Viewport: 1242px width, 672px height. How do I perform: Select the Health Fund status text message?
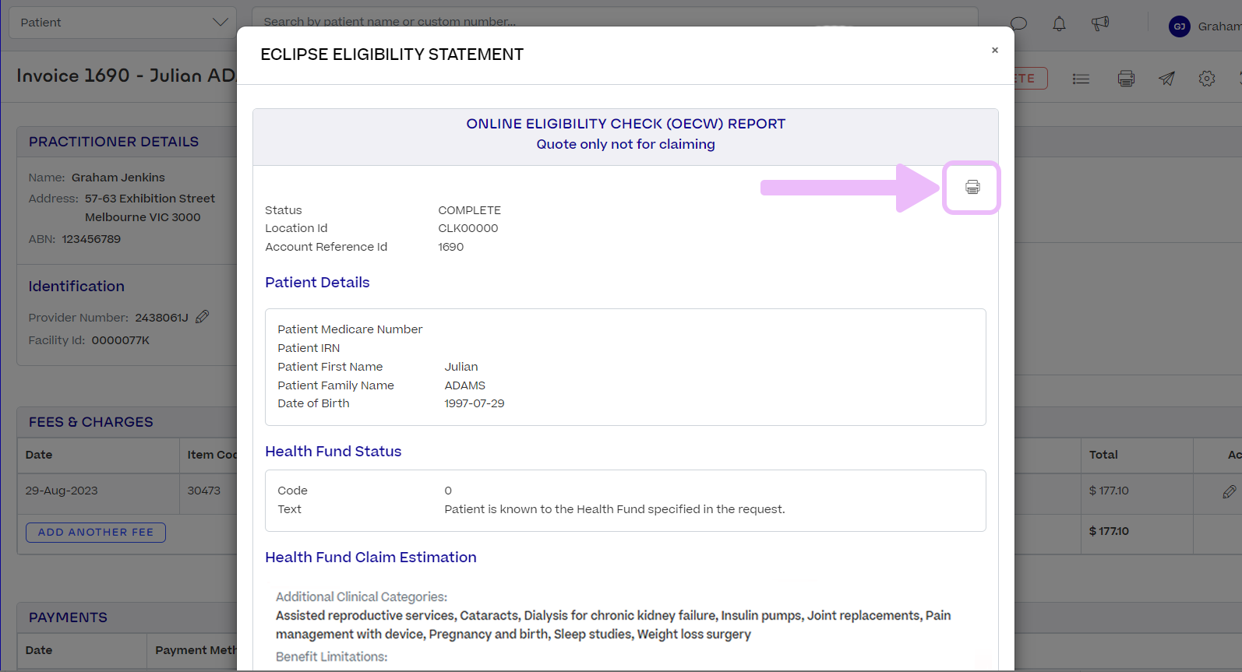(615, 509)
